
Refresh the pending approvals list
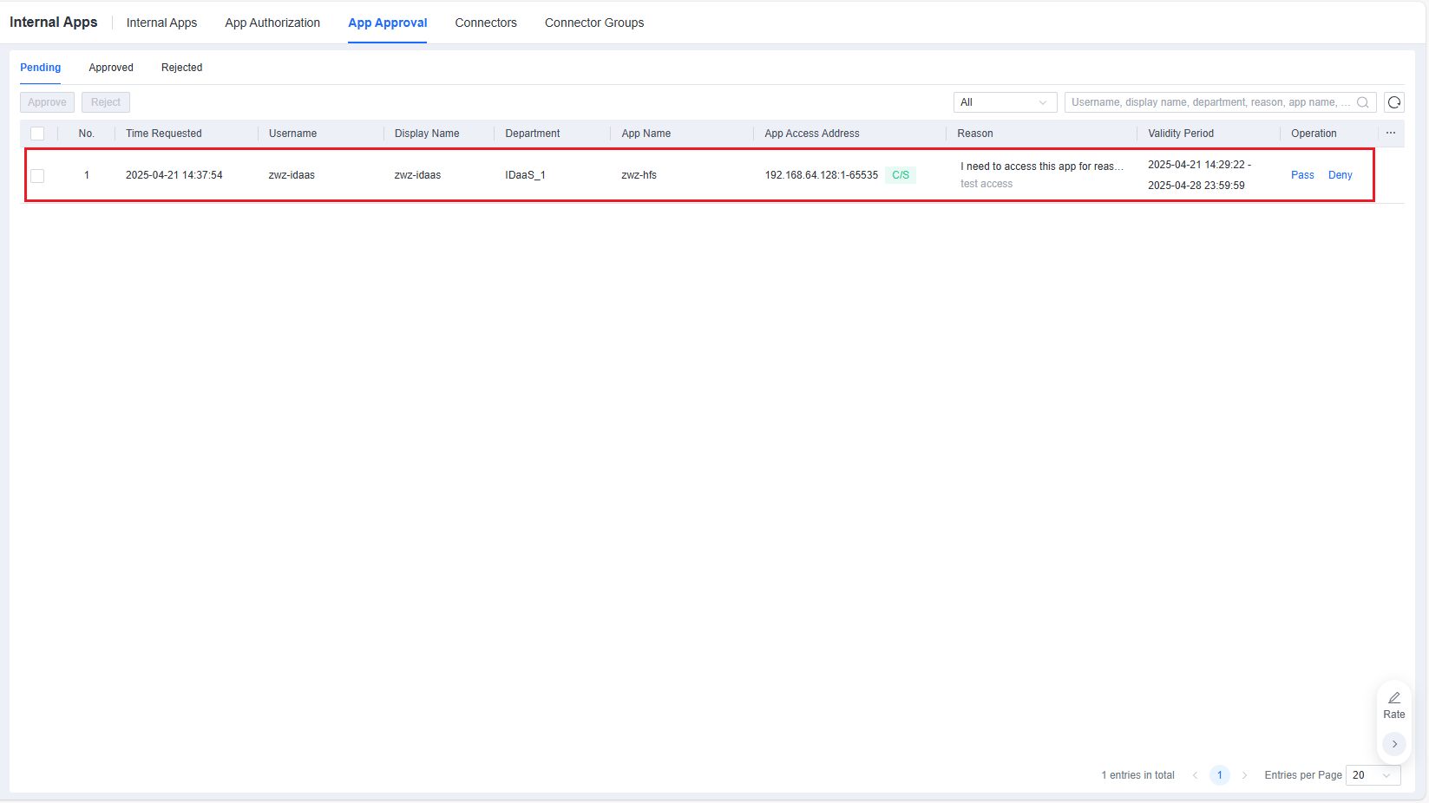(1394, 102)
